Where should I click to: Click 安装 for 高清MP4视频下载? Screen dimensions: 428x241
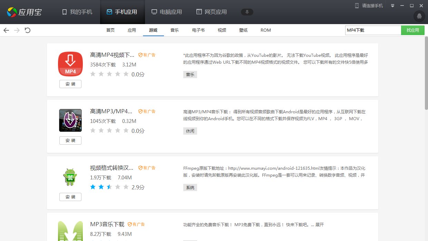click(x=70, y=84)
